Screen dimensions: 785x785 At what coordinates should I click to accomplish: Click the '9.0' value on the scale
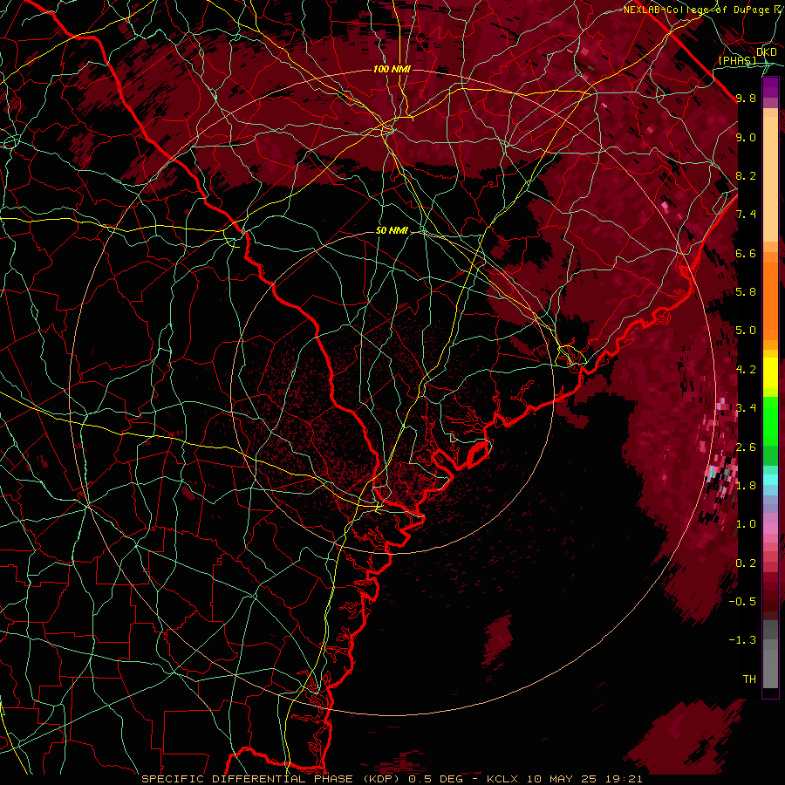pos(746,137)
